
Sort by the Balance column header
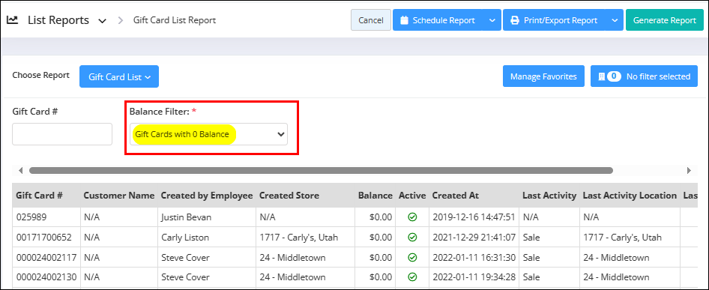375,196
